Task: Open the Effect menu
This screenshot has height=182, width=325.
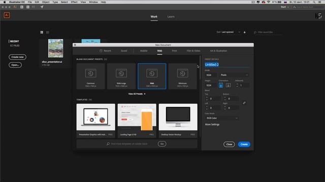Action: [x=74, y=2]
